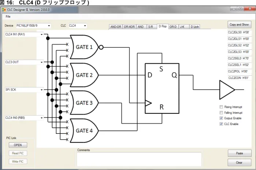Maximize the CLC Designer window
The width and height of the screenshot is (256, 170).
[x=240, y=9]
